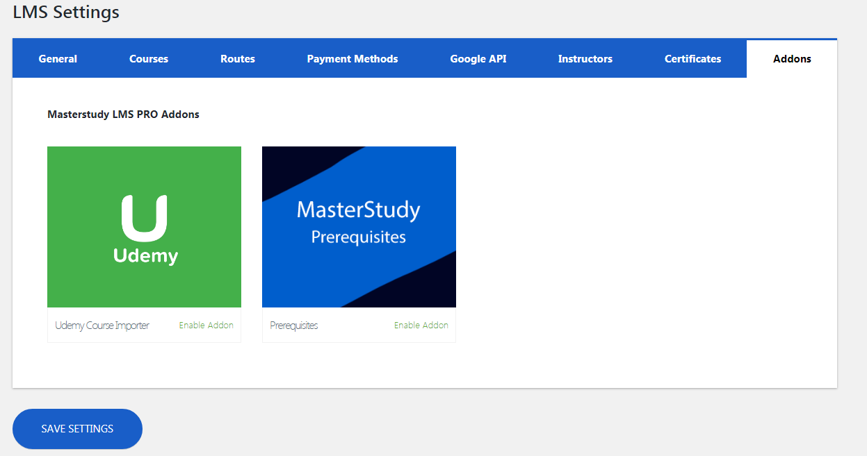Switch to the Certificates tab
The width and height of the screenshot is (867, 456).
point(692,59)
